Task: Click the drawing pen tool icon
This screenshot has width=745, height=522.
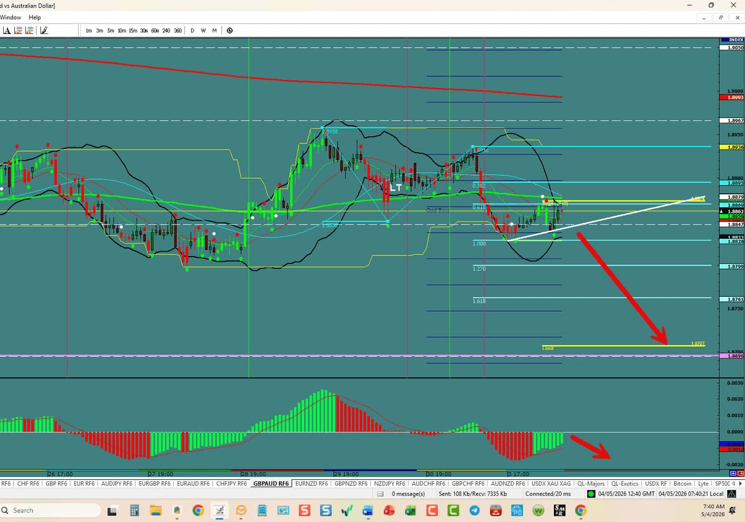Action: 44,30
